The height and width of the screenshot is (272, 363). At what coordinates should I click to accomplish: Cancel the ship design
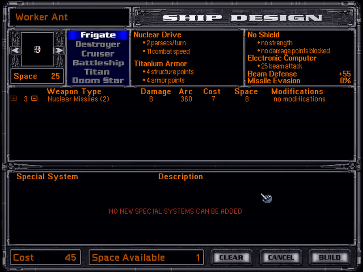pos(281,257)
